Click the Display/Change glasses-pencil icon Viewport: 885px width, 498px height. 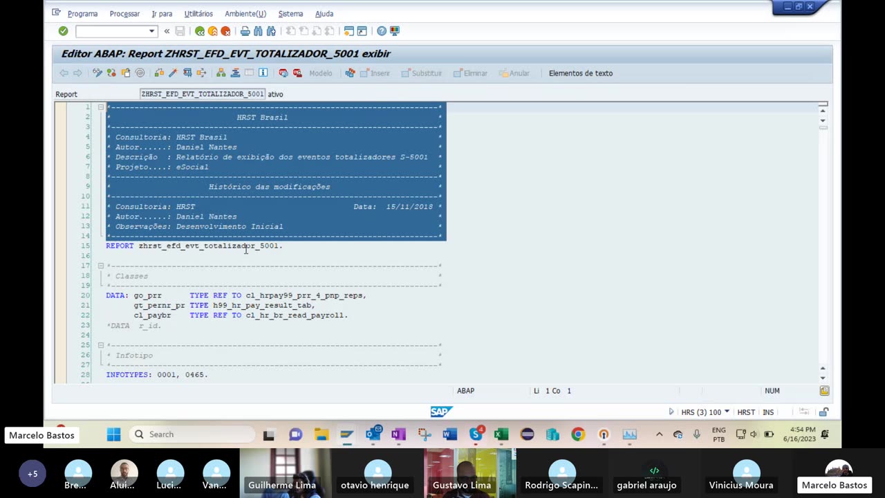tap(97, 73)
